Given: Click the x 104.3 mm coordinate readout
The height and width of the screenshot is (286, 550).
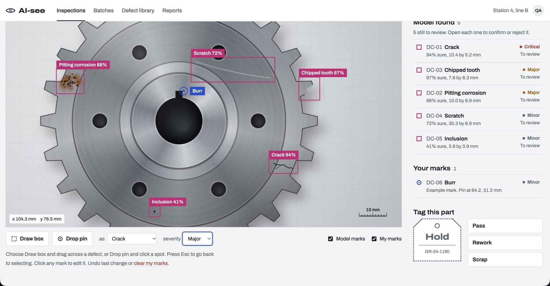Looking at the screenshot, I should 24,219.
